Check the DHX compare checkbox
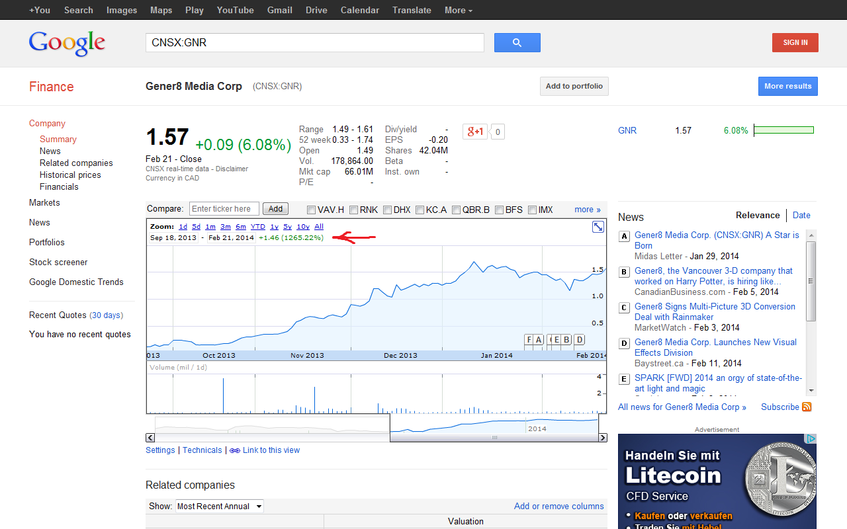 pyautogui.click(x=387, y=210)
